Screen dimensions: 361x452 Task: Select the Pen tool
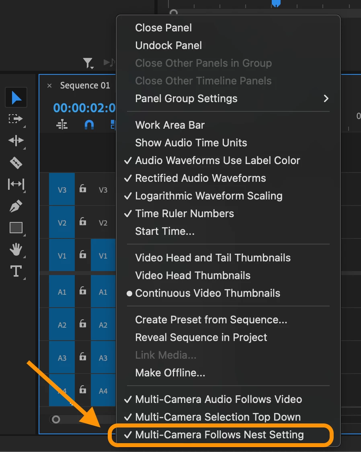[16, 206]
